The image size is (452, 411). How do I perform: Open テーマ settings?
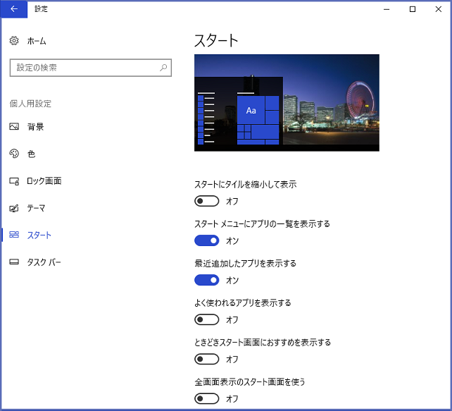pyautogui.click(x=36, y=208)
